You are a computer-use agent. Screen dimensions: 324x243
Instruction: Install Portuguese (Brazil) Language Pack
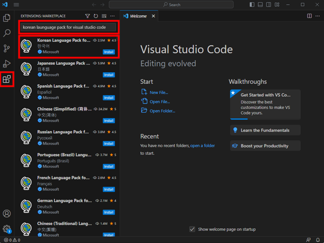tap(109, 166)
